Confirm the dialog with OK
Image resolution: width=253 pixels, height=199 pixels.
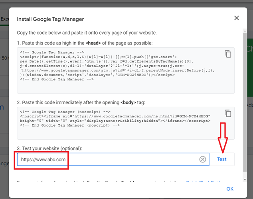[x=230, y=189]
